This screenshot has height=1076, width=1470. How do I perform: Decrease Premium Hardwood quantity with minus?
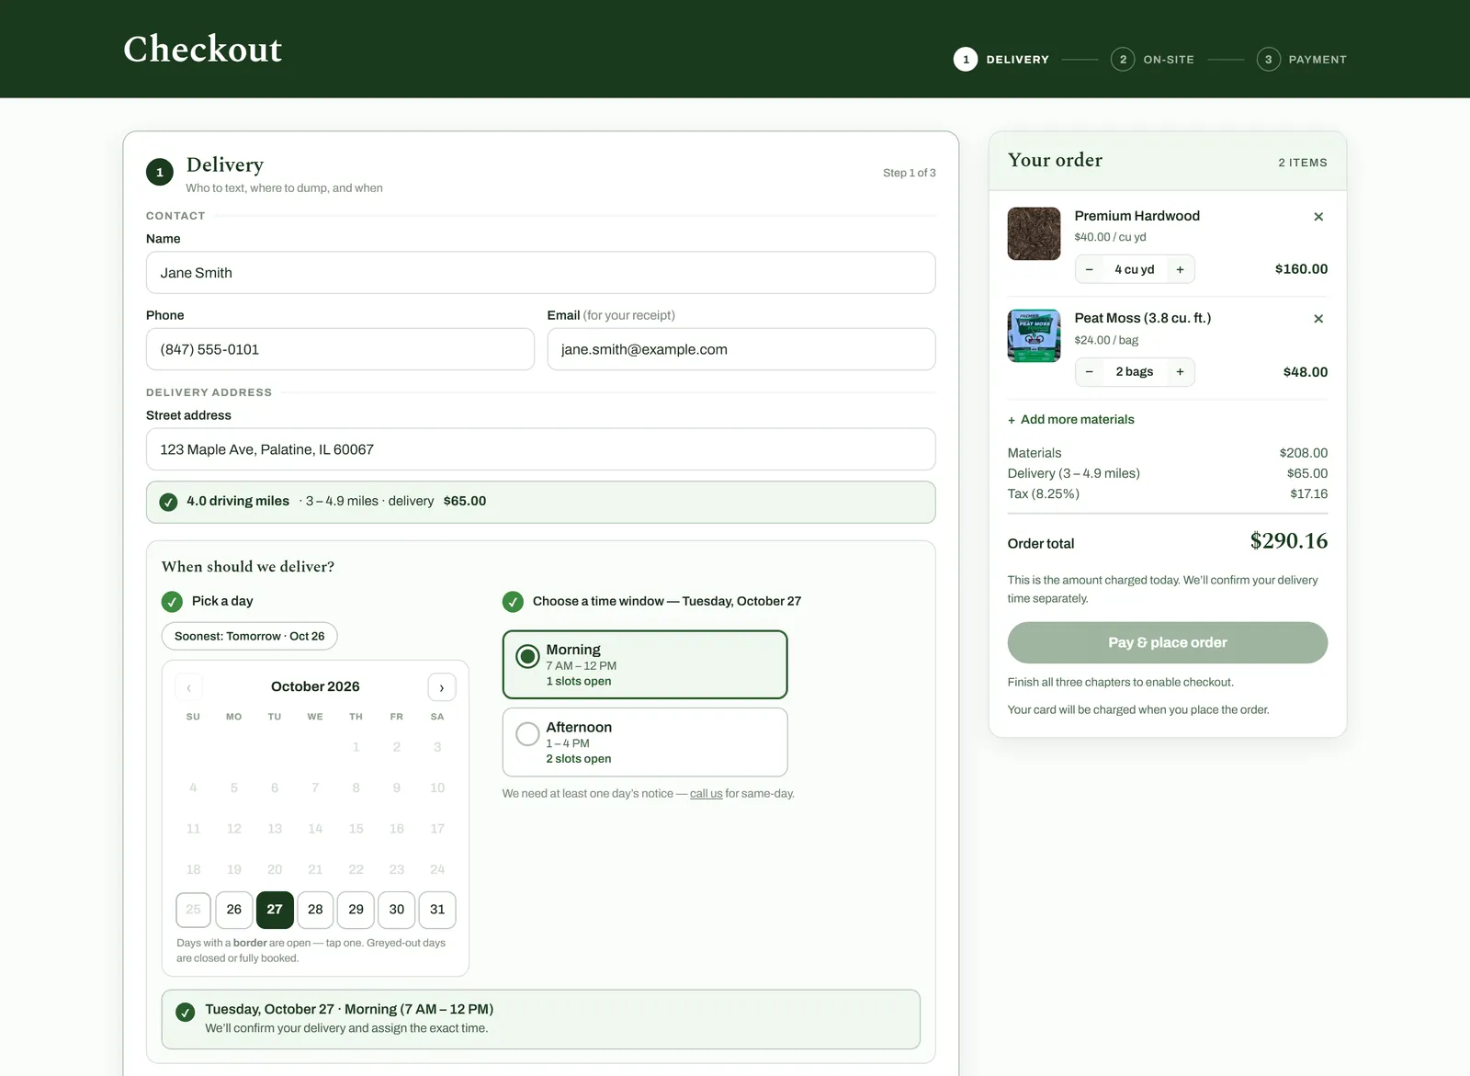pos(1090,269)
